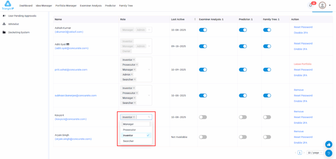Click the notification bell icon
The height and width of the screenshot is (159, 336).
coord(310,5)
